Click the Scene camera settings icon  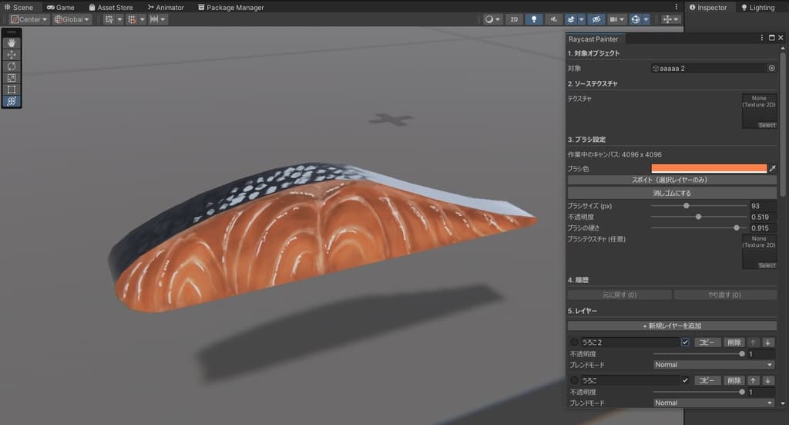click(x=613, y=19)
